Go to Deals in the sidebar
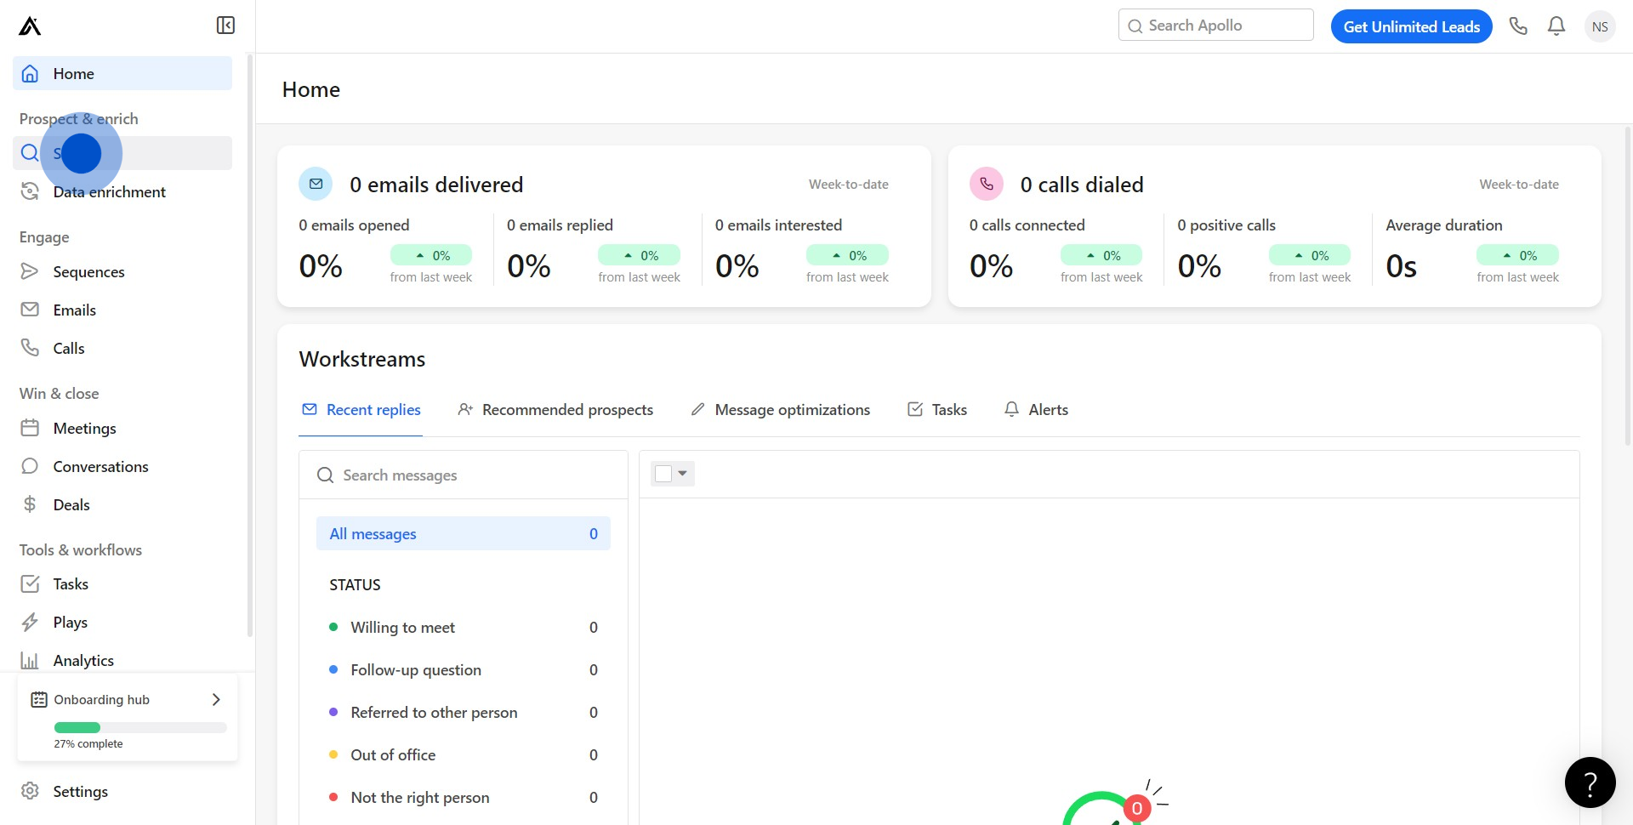Viewport: 1633px width, 825px height. (x=71, y=505)
